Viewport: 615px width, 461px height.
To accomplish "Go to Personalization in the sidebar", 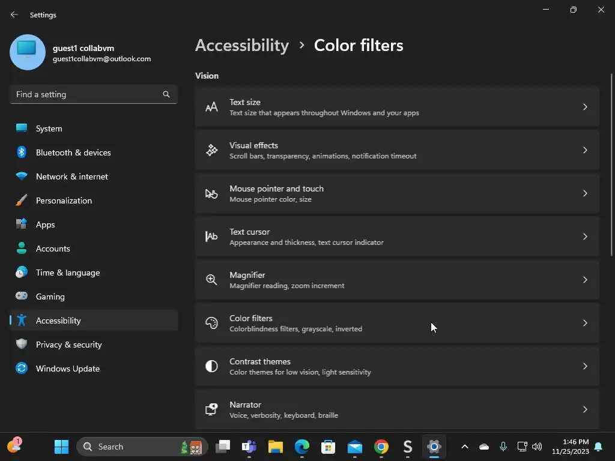I will 64,200.
